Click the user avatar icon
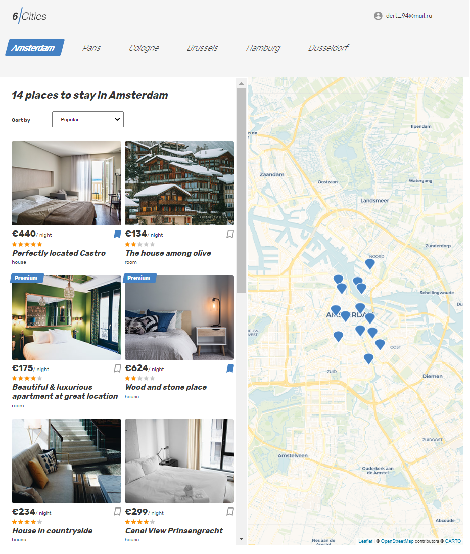 pyautogui.click(x=378, y=16)
